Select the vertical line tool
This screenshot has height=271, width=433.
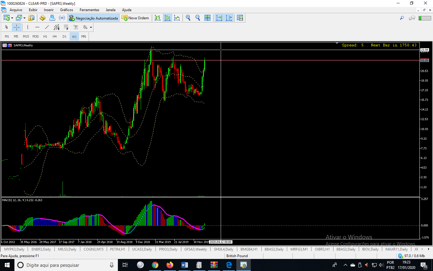(x=28, y=27)
